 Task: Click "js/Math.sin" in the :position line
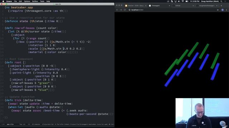tap(60, 42)
